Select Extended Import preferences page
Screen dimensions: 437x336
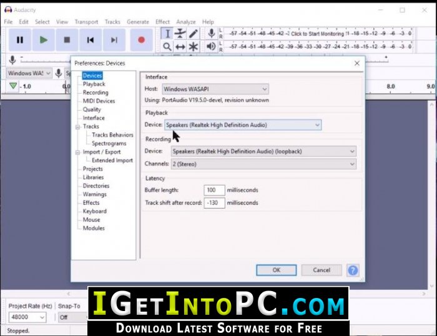coord(112,161)
